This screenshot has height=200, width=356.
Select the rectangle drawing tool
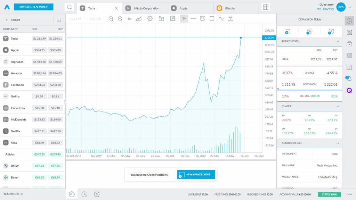212,19
